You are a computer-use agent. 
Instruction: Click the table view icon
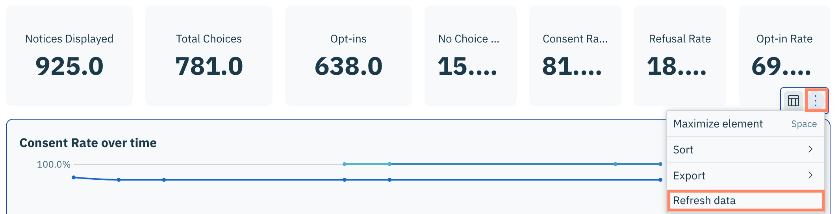point(793,101)
